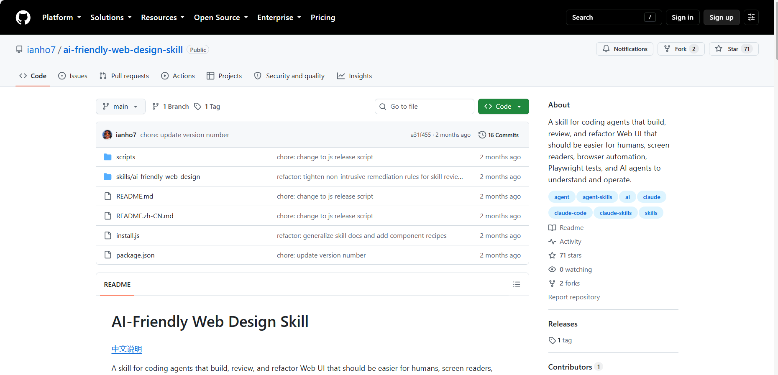Viewport: 778px width, 375px height.
Task: Expand the Solutions menu
Action: [x=111, y=17]
